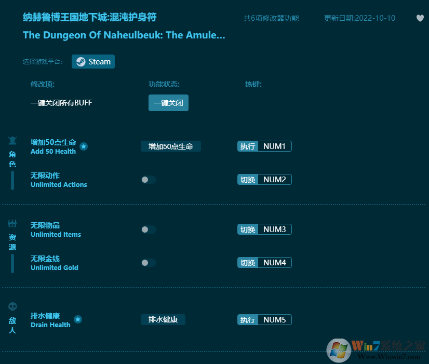Click the NUM2 hotkey field
Image resolution: width=429 pixels, height=364 pixels.
pos(274,180)
